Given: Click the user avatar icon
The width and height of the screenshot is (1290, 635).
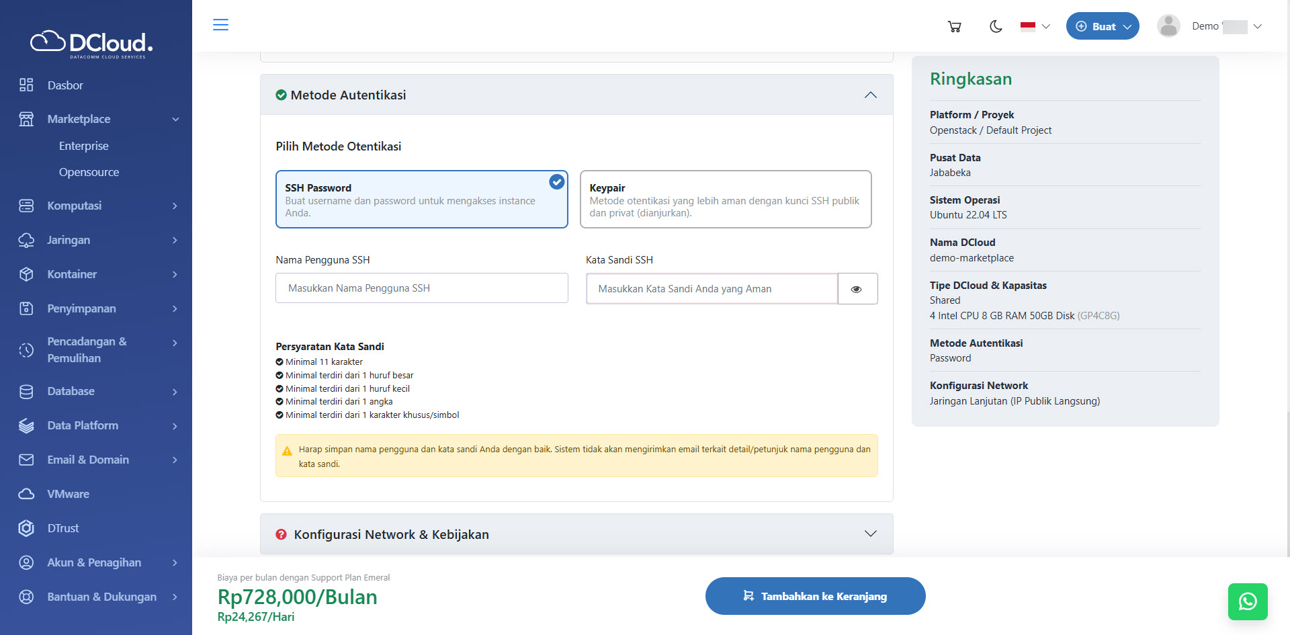Looking at the screenshot, I should (x=1168, y=26).
